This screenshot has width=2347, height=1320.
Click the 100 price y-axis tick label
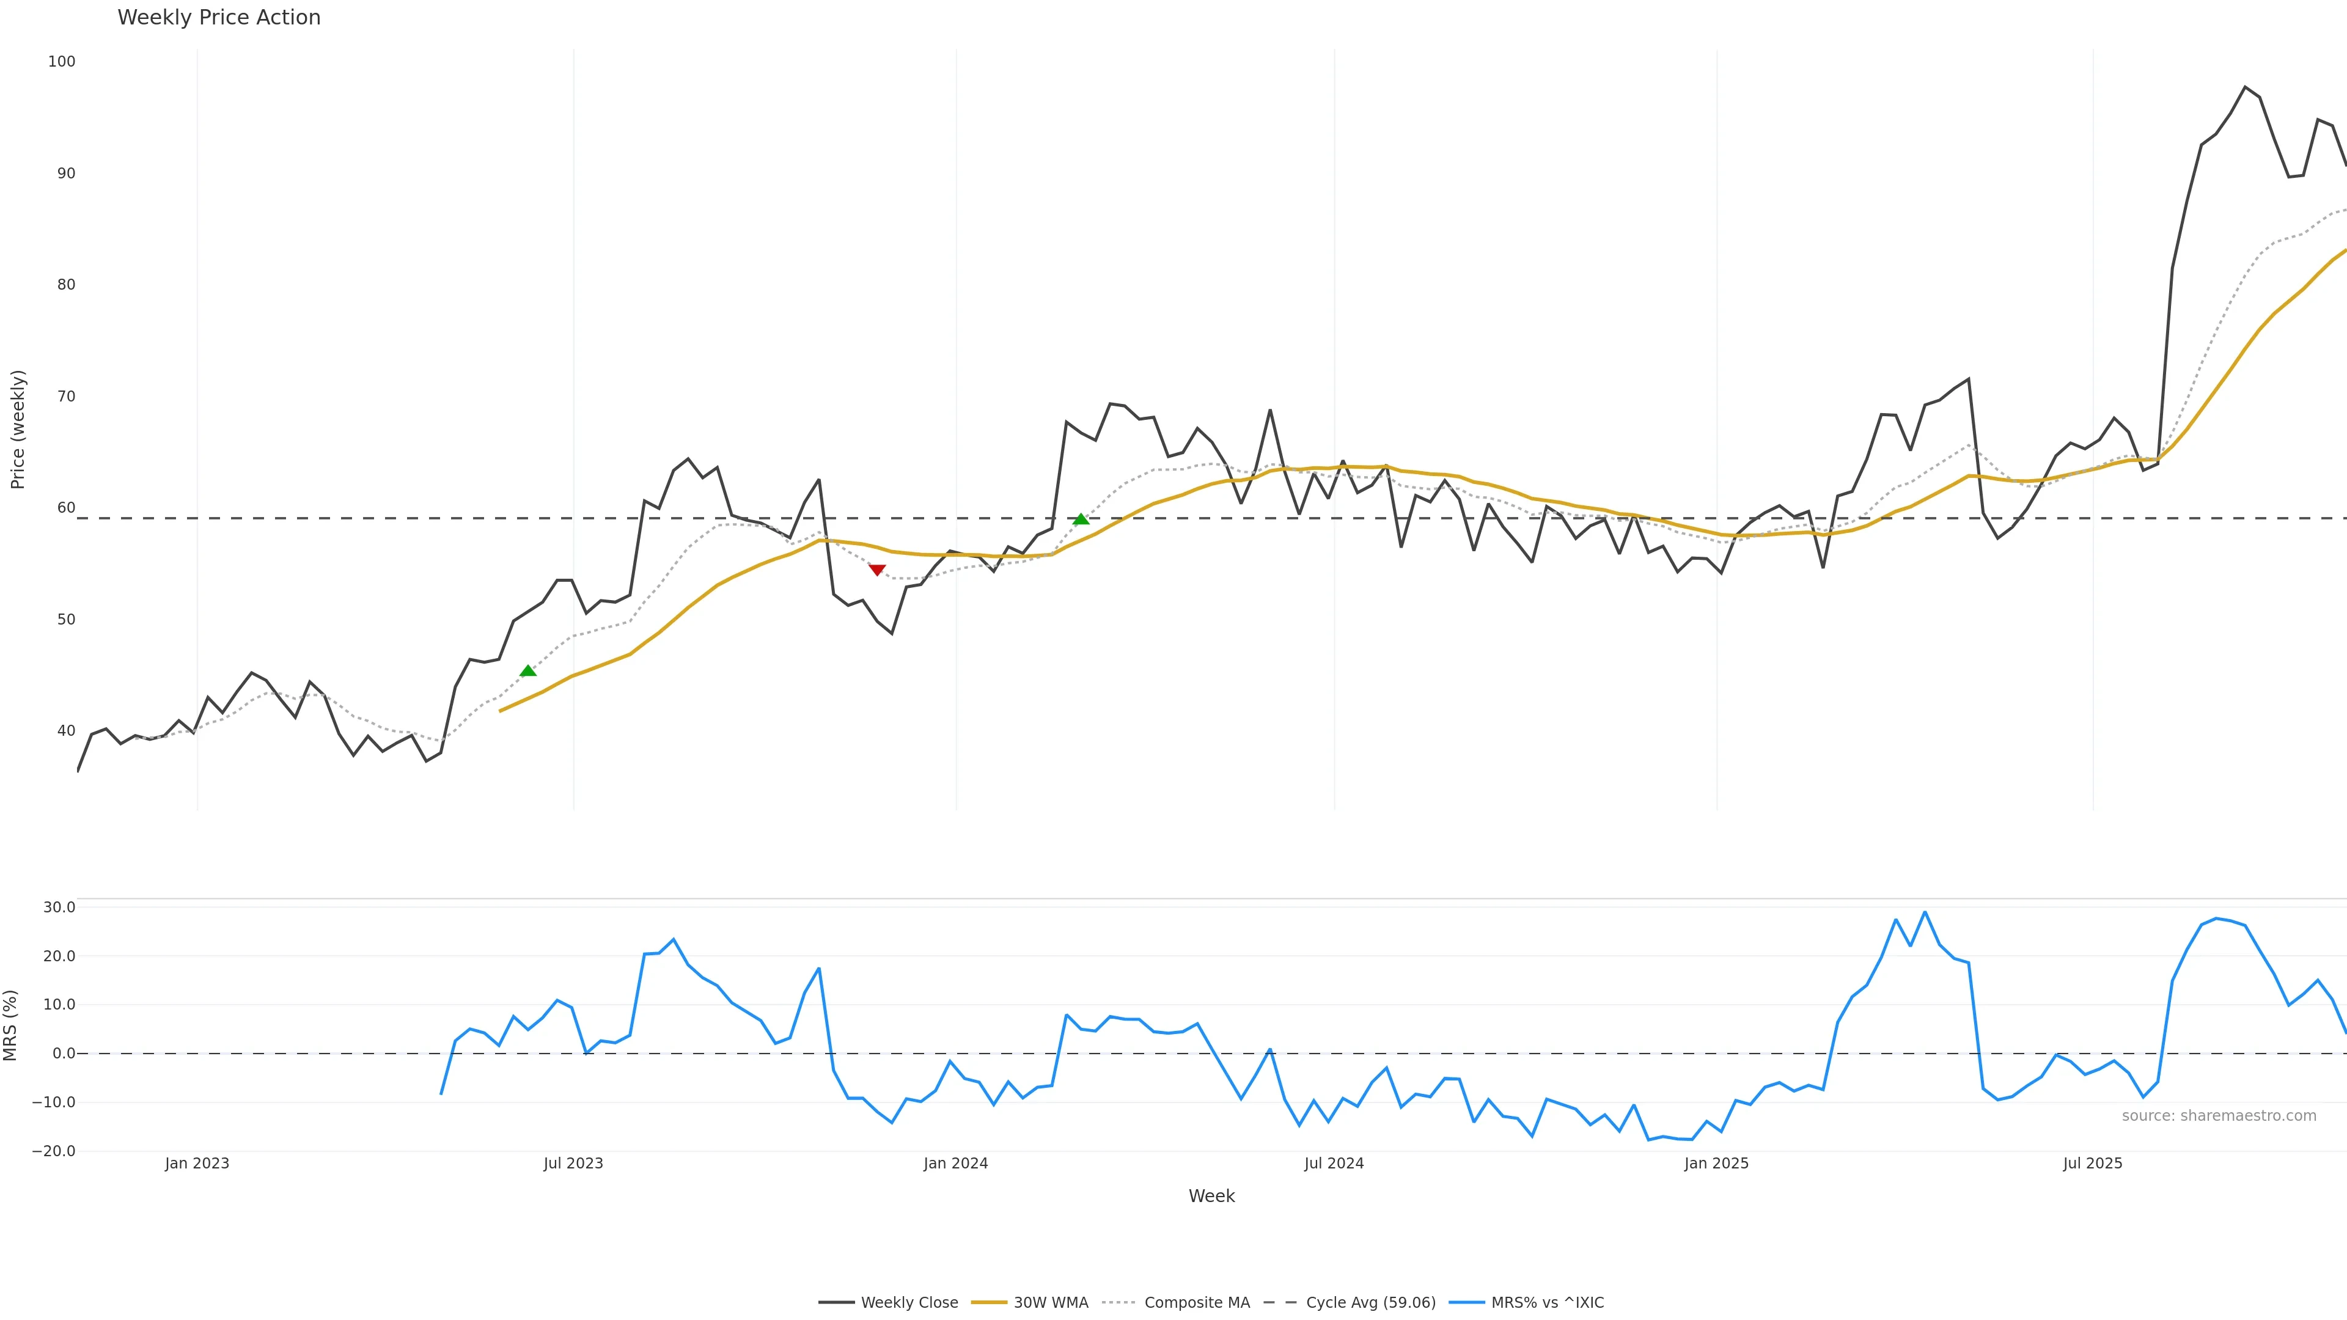tap(62, 61)
